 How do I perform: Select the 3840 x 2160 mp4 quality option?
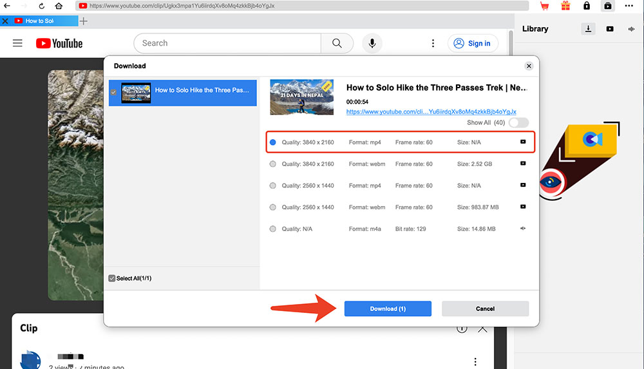273,142
